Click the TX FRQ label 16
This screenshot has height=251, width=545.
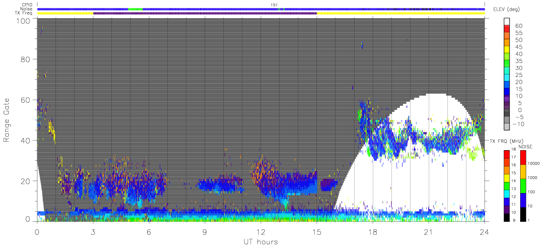pyautogui.click(x=513, y=165)
